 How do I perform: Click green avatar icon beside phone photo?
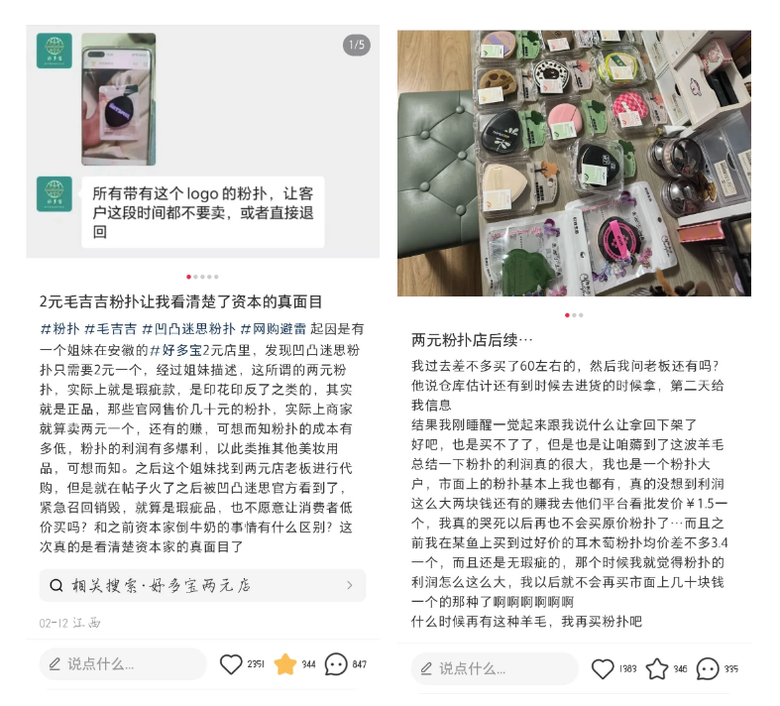click(x=55, y=51)
